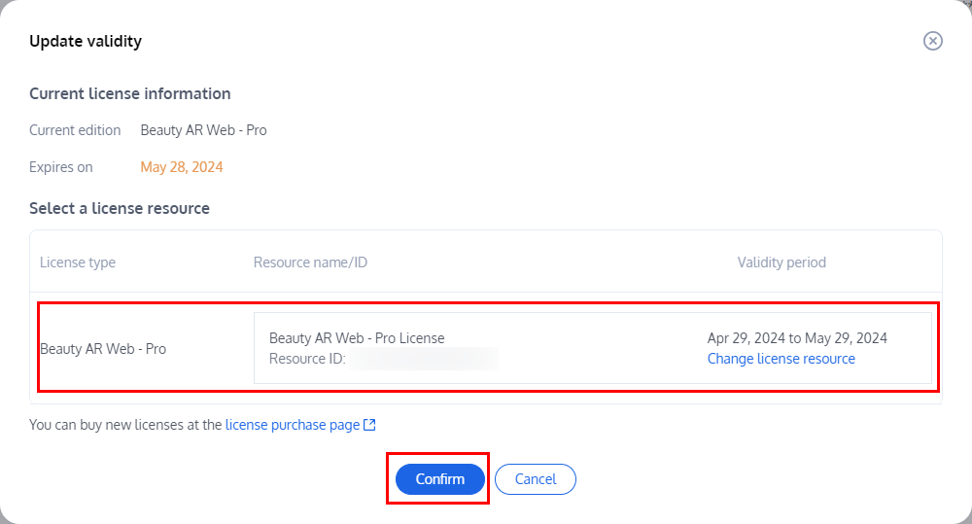Click the Apr 29, 2024 to May 29, 2024 period
This screenshot has width=972, height=524.
click(797, 338)
